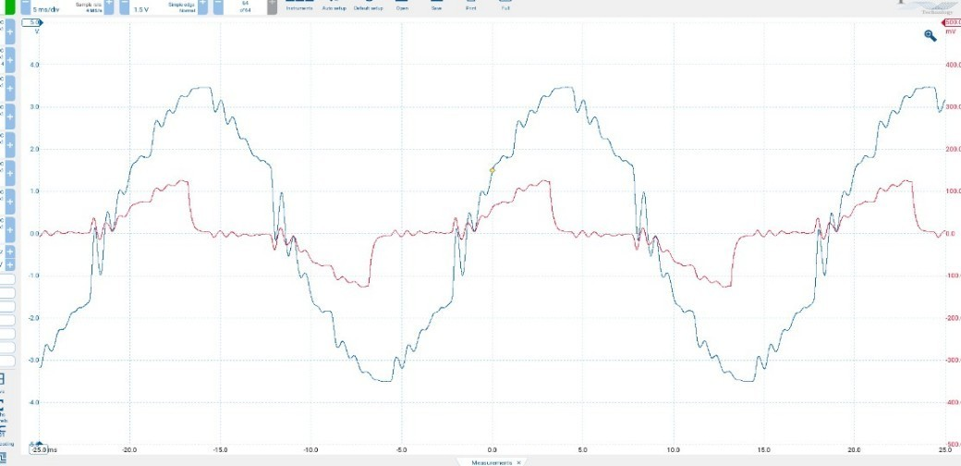Click Save in the toolbar

[x=436, y=6]
